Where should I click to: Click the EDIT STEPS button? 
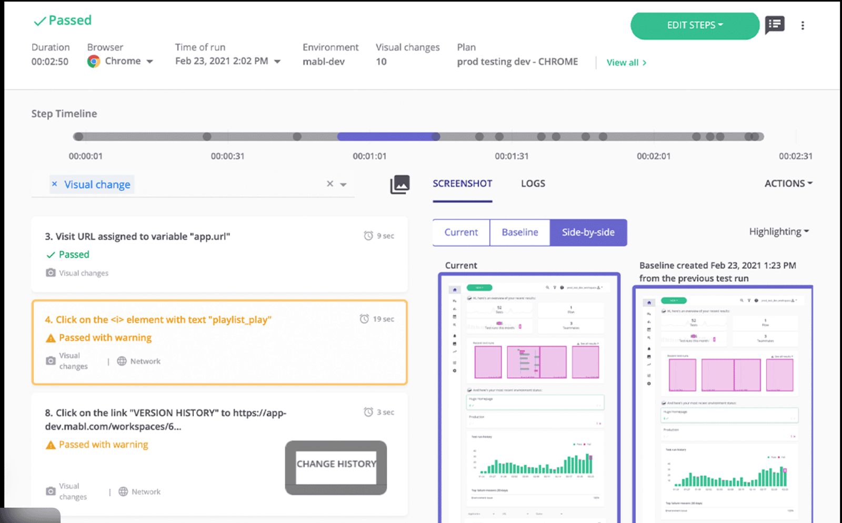pos(694,25)
